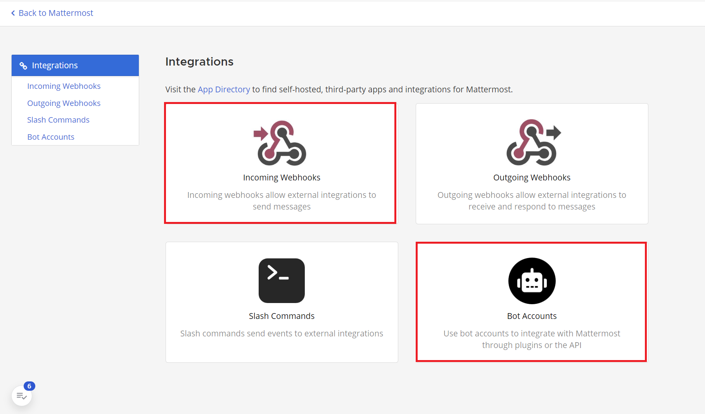Click the Integrations page heading
The width and height of the screenshot is (705, 414).
199,62
